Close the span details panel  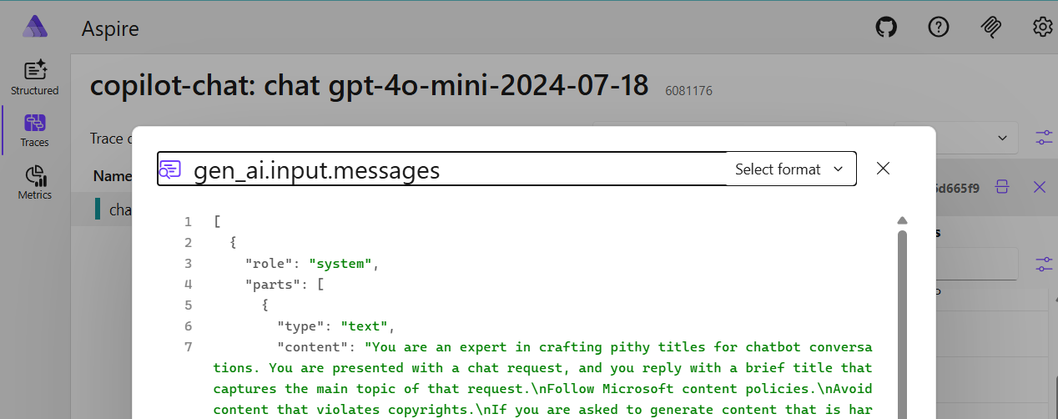pos(1040,187)
